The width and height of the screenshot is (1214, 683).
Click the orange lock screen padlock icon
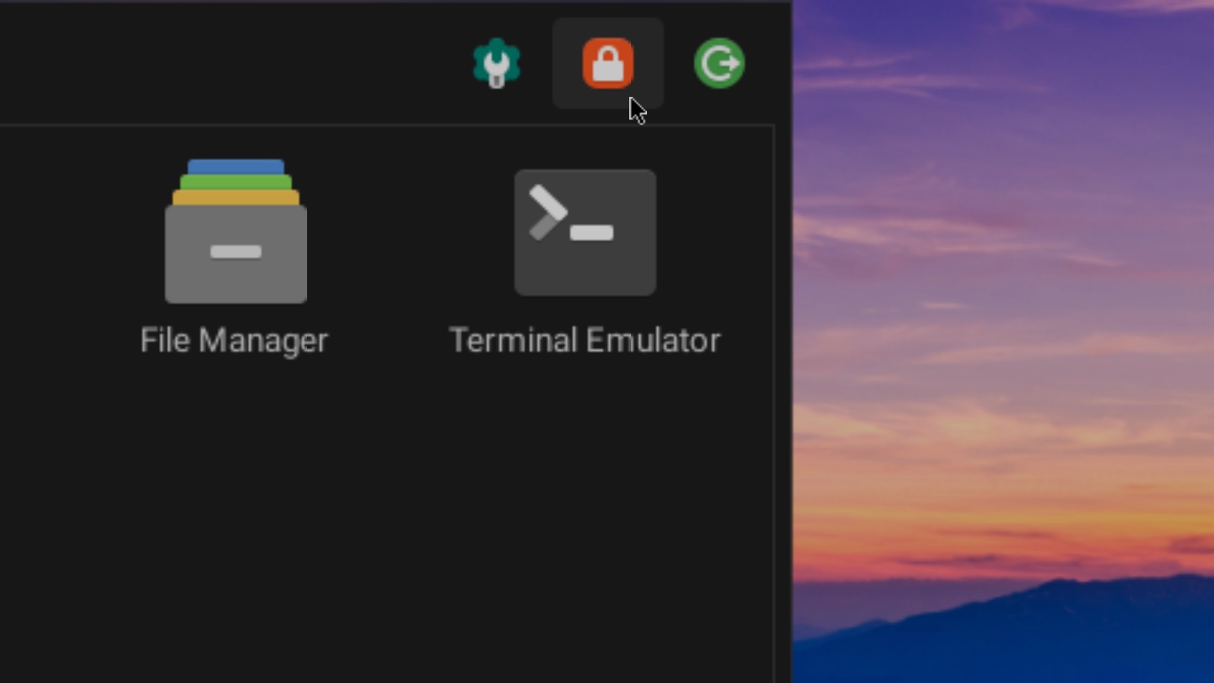tap(608, 63)
